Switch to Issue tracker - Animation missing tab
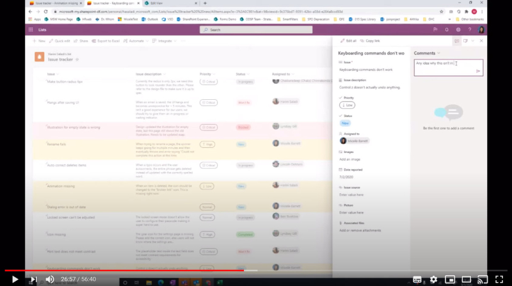Image resolution: width=512 pixels, height=286 pixels. pyautogui.click(x=56, y=3)
